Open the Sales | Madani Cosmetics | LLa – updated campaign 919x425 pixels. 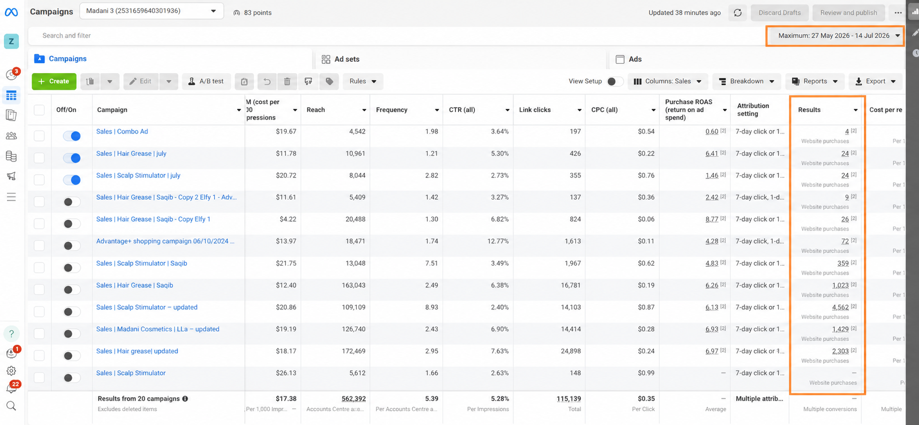click(x=157, y=329)
